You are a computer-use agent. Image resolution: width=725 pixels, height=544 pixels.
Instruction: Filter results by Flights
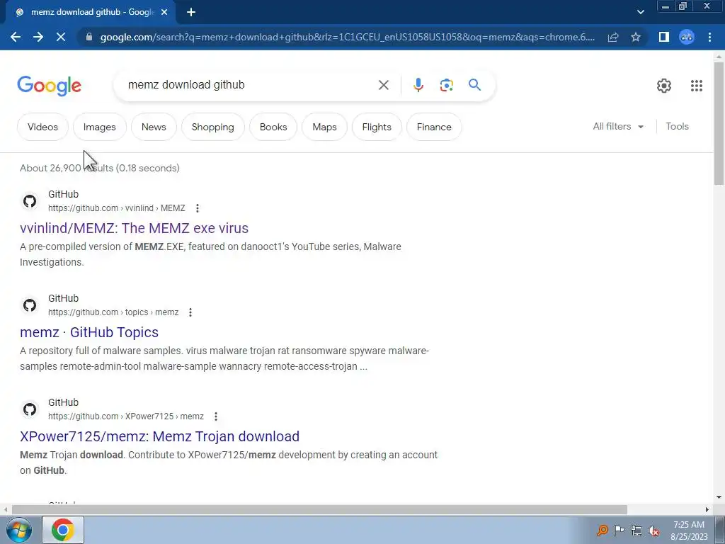coord(377,127)
